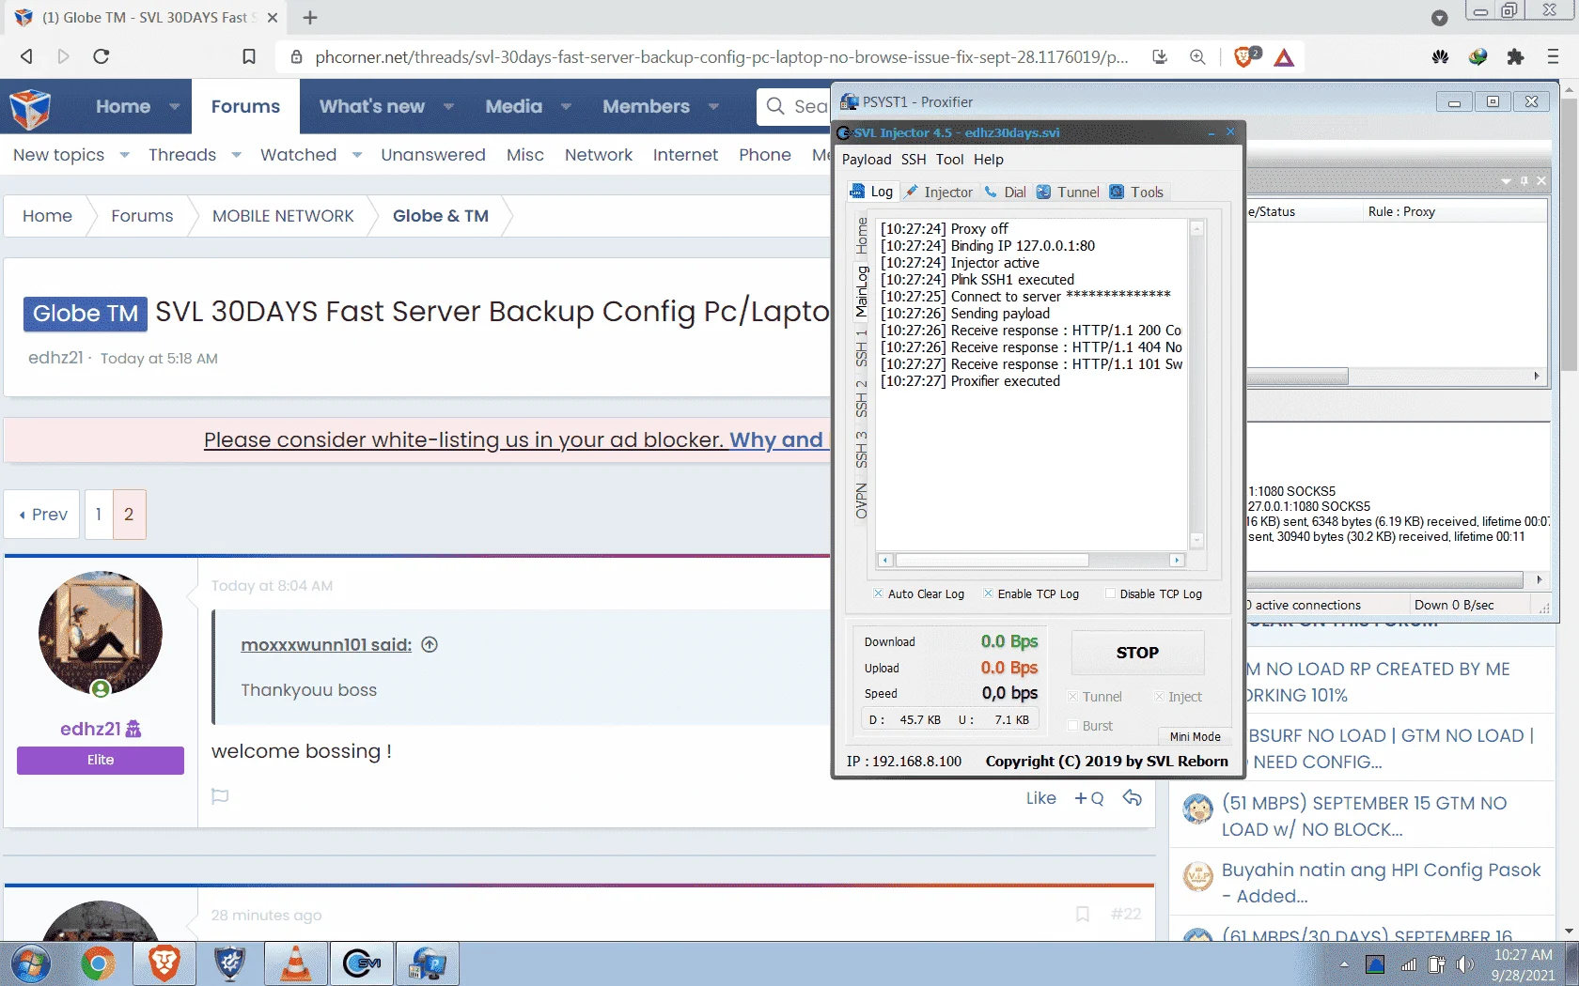Expand the Members dropdown arrow

(x=714, y=107)
